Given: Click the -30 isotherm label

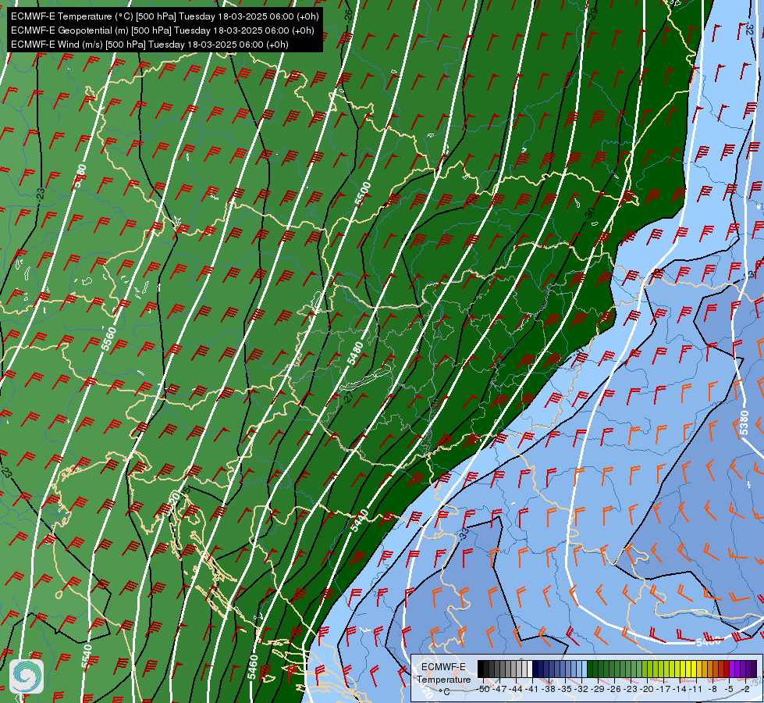Looking at the screenshot, I should point(590,213).
